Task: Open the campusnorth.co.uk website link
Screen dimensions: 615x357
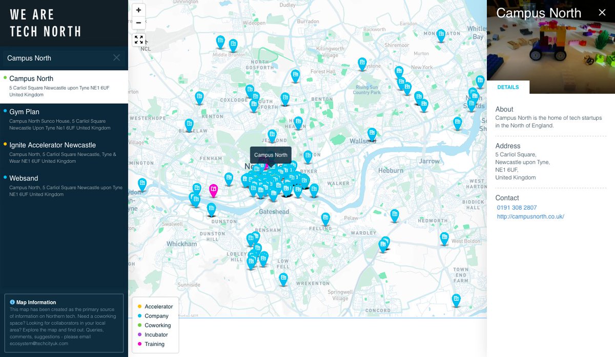Action: 530,216
